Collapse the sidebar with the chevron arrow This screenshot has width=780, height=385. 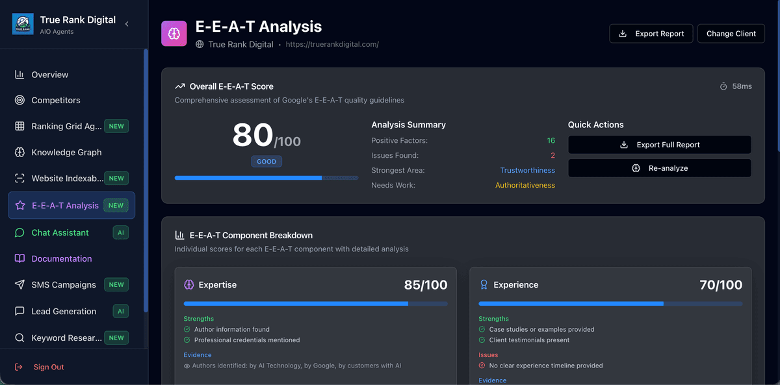tap(127, 24)
